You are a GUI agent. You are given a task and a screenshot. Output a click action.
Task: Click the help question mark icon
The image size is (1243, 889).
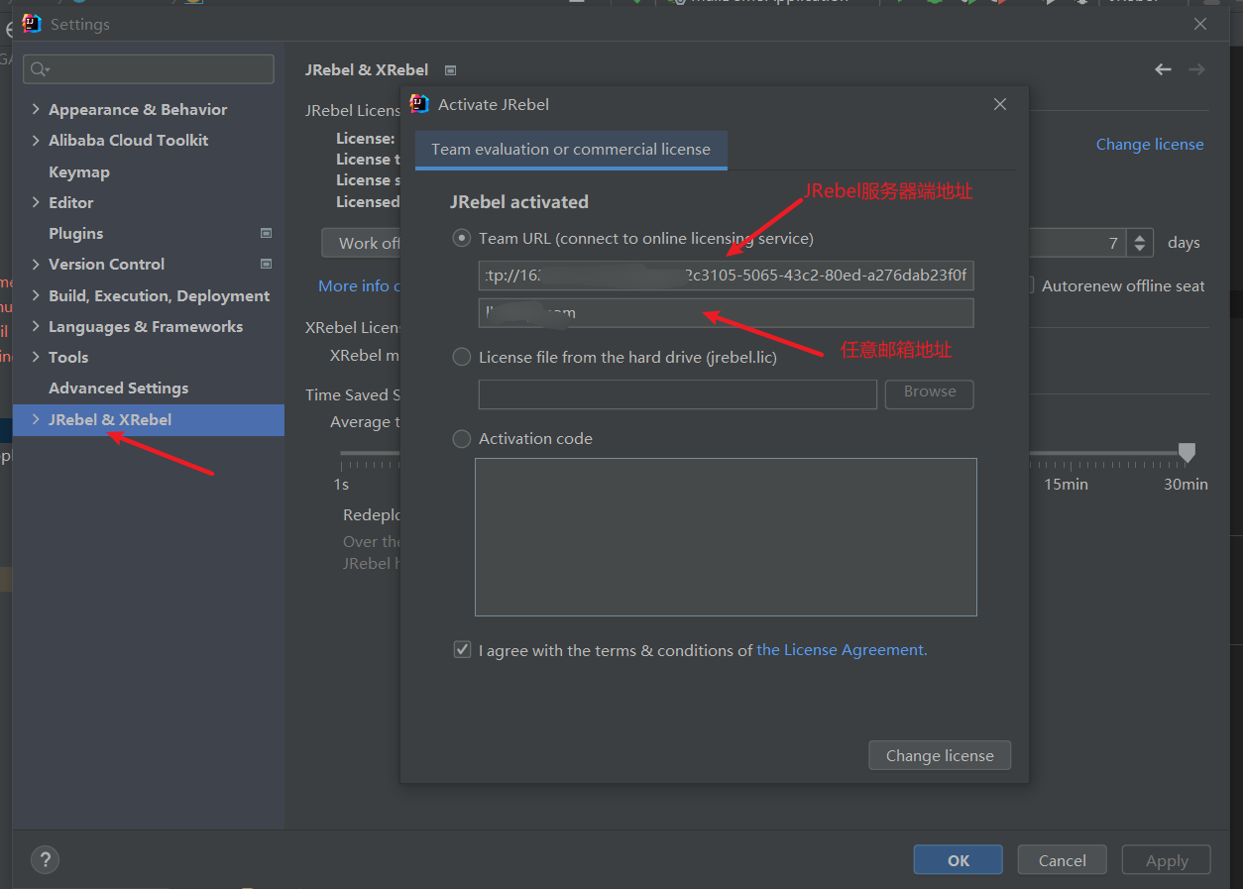click(46, 859)
